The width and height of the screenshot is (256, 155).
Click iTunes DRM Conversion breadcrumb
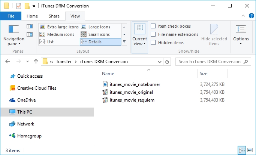104,62
